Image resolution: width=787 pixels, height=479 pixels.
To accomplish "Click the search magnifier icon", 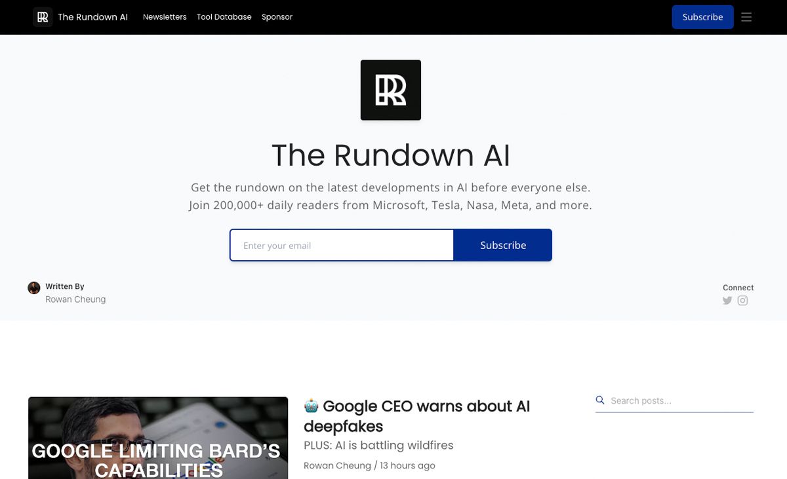I will click(600, 400).
